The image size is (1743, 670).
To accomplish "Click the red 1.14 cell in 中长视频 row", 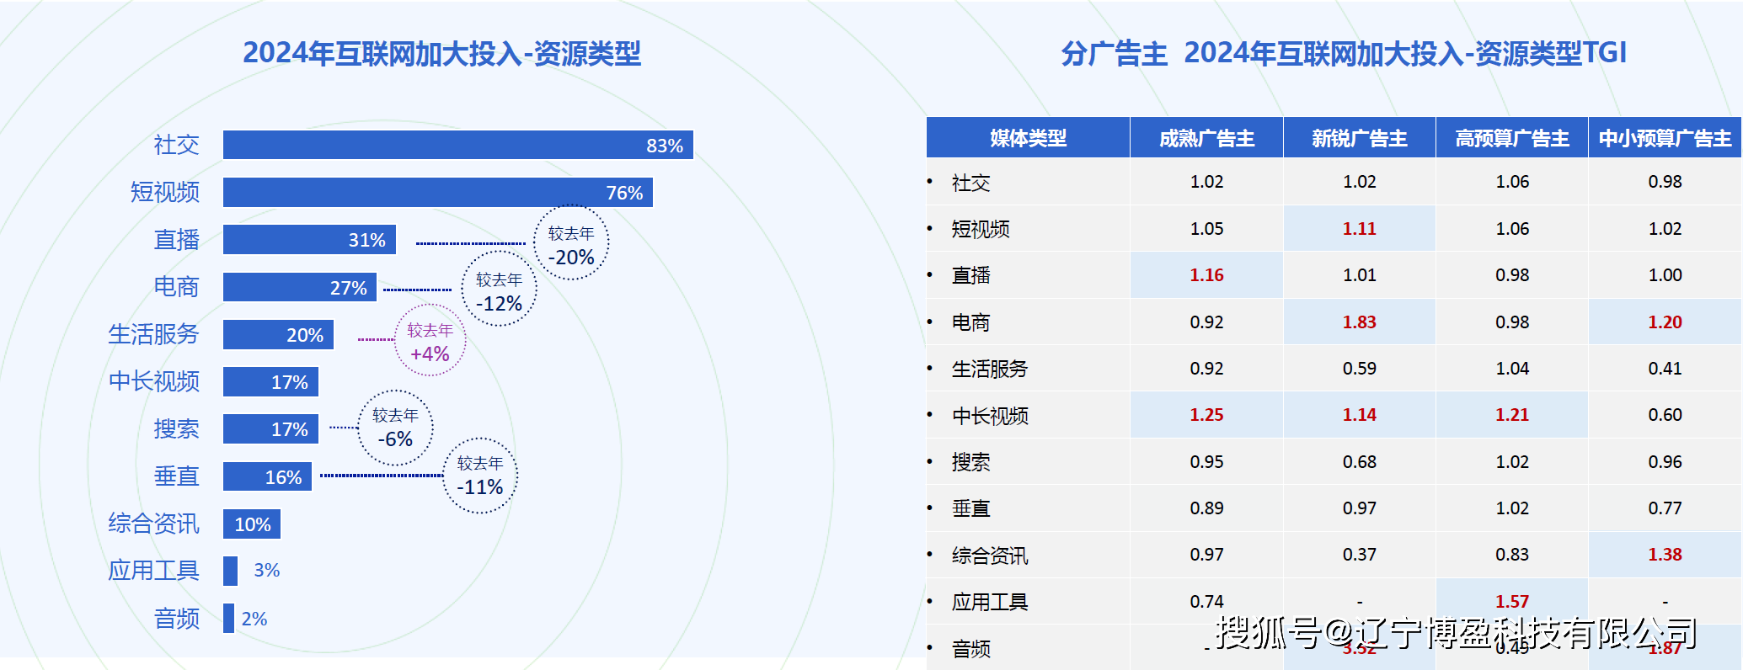I will coord(1360,415).
